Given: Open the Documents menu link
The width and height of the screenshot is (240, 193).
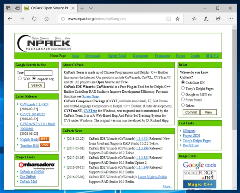Looking at the screenshot, I should [140, 56].
